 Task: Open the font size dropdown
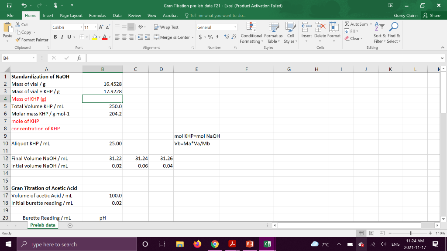click(x=95, y=27)
